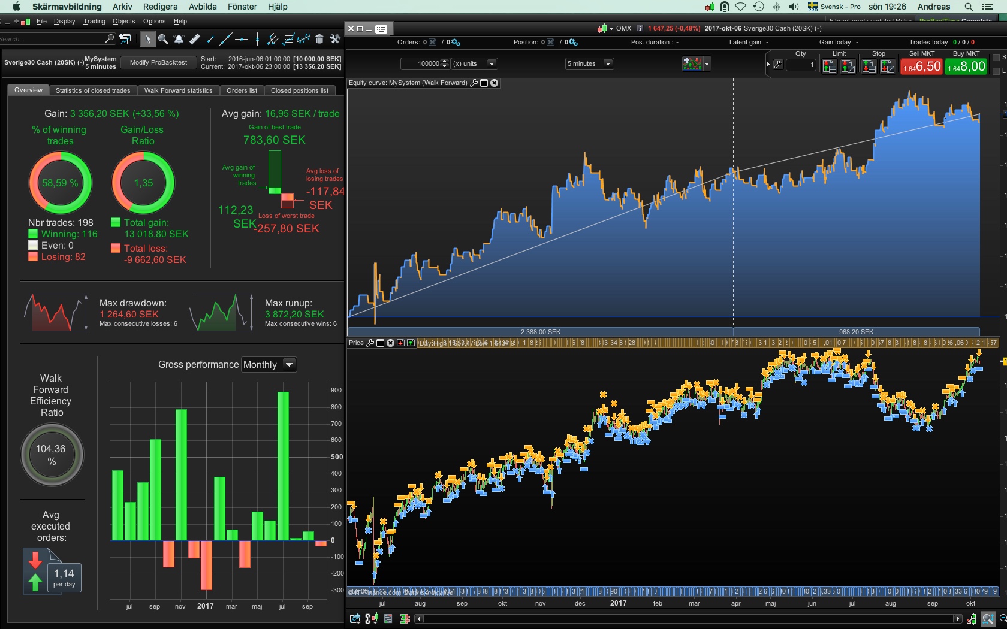
Task: Select the short segment drawing tool
Action: 210,40
